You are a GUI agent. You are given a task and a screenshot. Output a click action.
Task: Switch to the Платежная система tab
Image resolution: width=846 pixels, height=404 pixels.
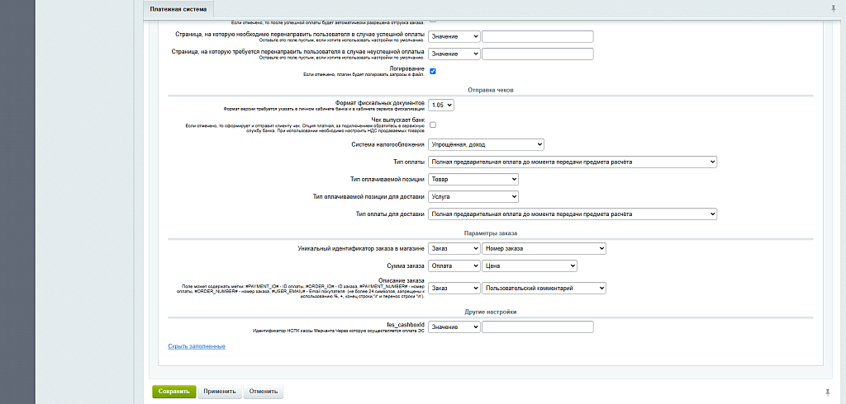click(x=178, y=8)
